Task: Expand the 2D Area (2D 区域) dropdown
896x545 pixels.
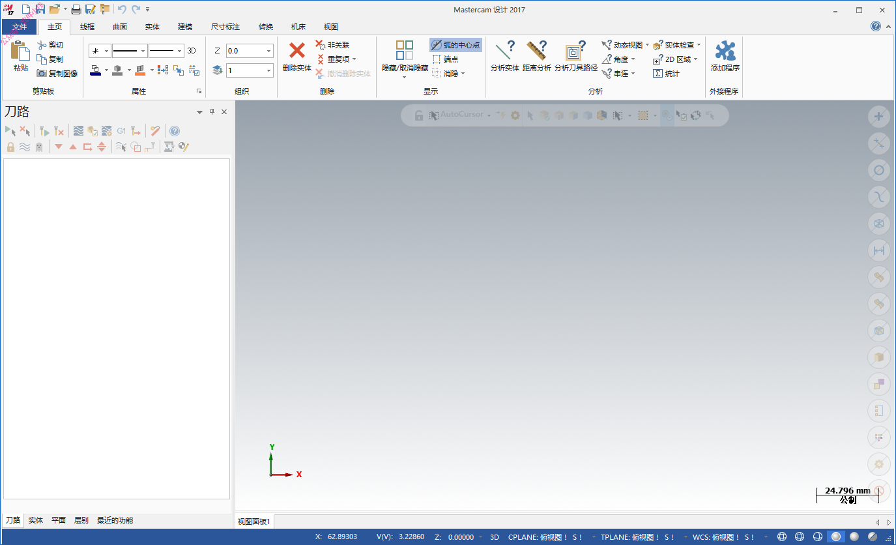Action: (x=695, y=59)
